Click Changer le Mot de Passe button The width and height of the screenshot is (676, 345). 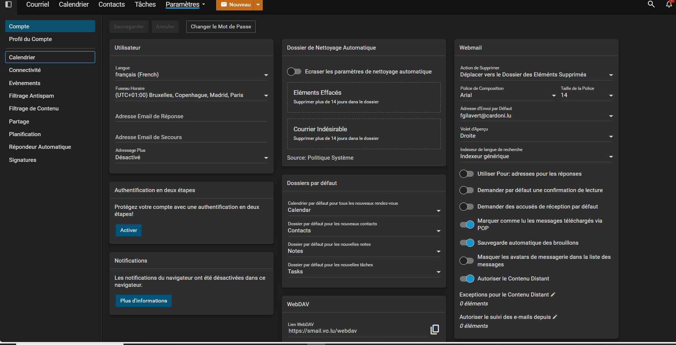(221, 26)
